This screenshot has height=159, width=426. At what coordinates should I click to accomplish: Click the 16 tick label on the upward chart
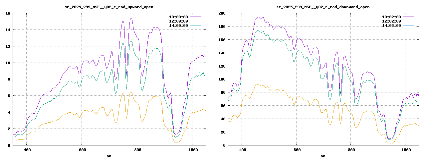(8, 13)
